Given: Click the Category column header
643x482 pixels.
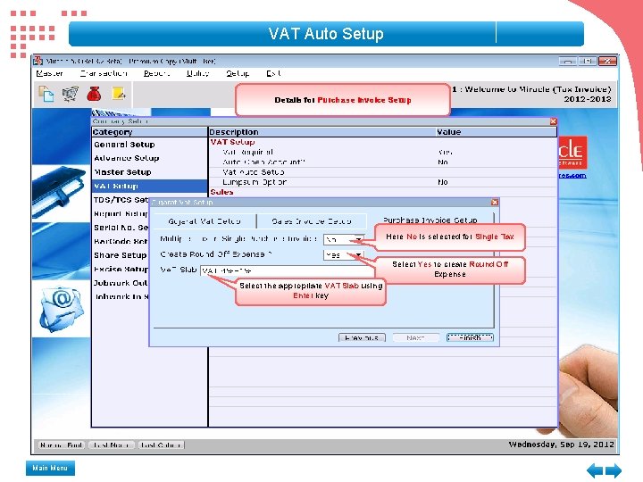Looking at the screenshot, I should pos(150,132).
